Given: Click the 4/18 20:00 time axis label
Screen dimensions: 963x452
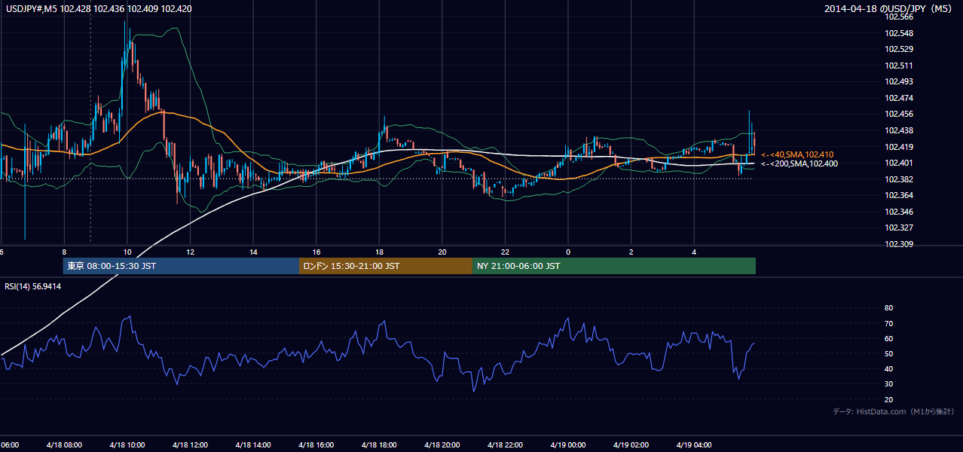Looking at the screenshot, I should pyautogui.click(x=442, y=444).
